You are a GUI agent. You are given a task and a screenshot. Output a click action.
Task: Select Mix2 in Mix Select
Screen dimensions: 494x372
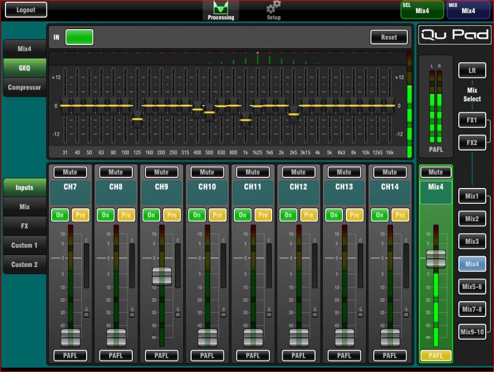[x=472, y=219]
